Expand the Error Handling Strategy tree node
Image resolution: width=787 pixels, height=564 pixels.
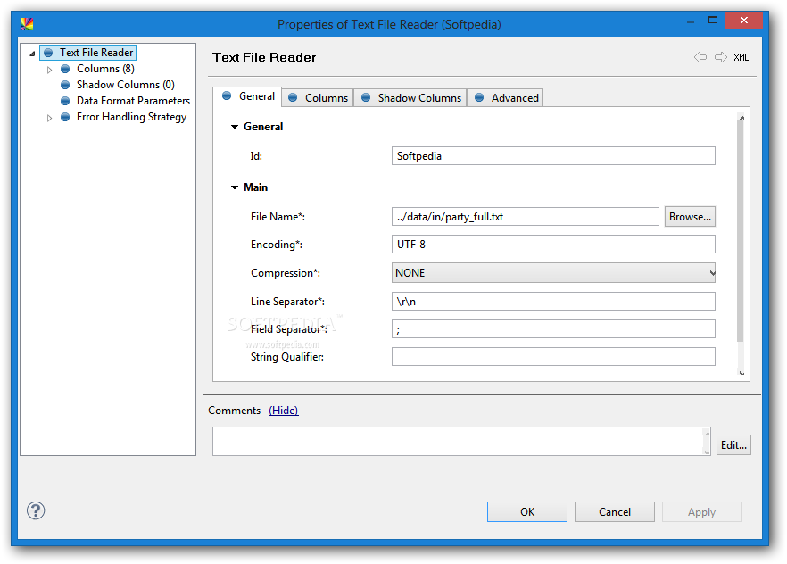[x=49, y=118]
